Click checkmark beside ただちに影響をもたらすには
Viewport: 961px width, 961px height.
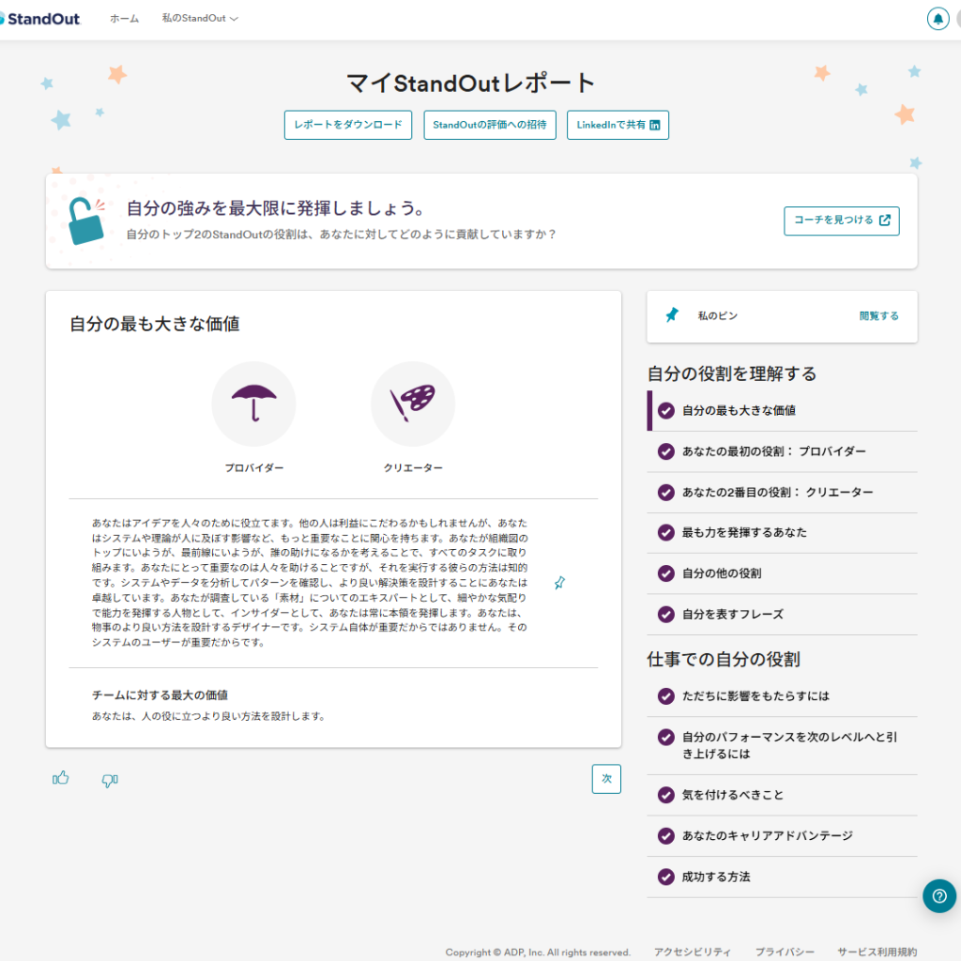point(666,696)
